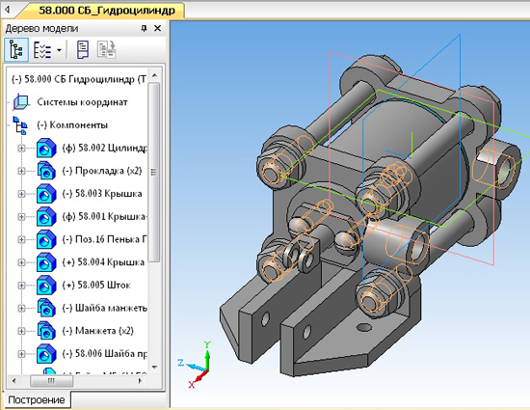Click the Прокладка (x2) component icon
530x410 pixels.
click(46, 171)
